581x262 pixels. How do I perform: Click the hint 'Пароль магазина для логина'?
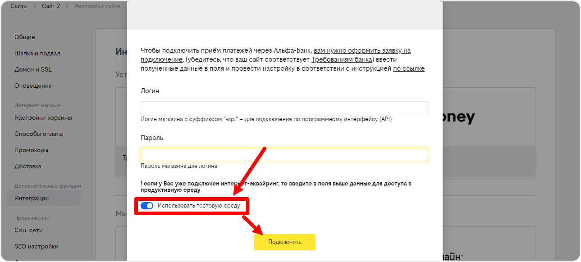[x=179, y=166]
